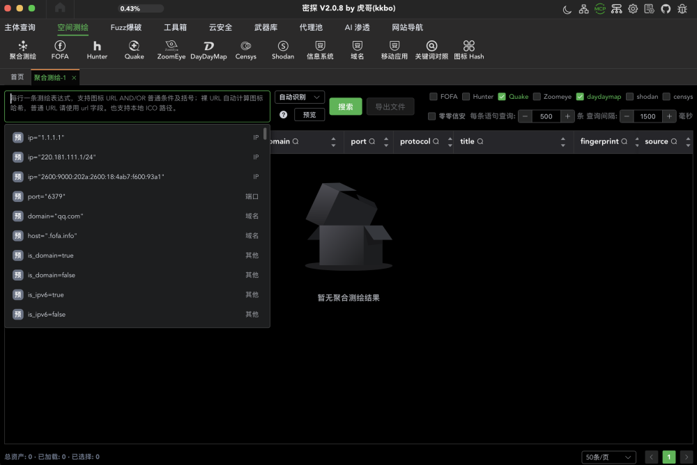Open the 信息系统 tool
Image resolution: width=697 pixels, height=465 pixels.
tap(320, 49)
